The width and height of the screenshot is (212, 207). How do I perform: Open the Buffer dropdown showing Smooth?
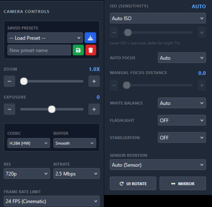click(74, 143)
